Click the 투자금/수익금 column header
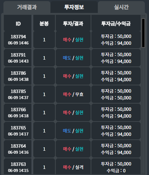 click(x=116, y=24)
